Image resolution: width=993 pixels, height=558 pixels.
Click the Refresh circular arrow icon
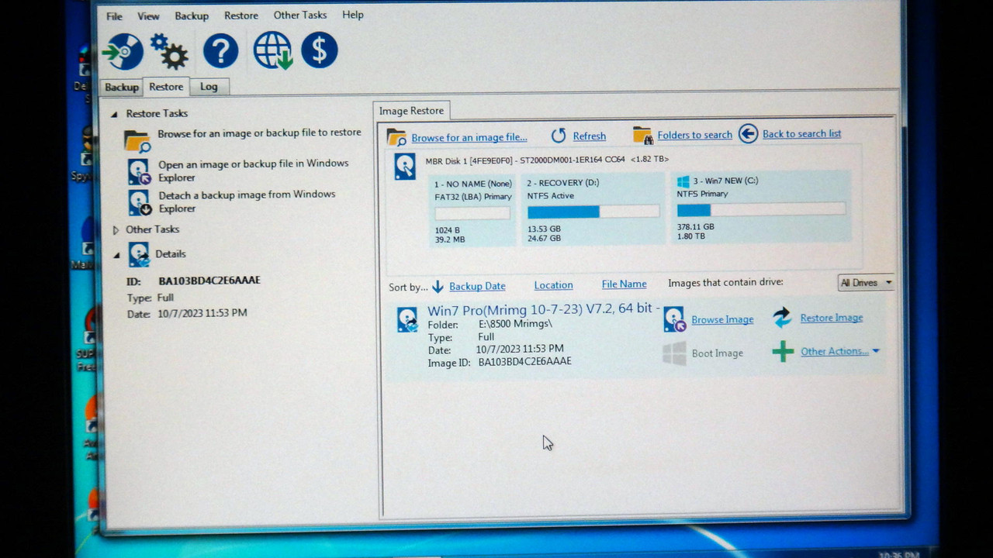pos(559,136)
